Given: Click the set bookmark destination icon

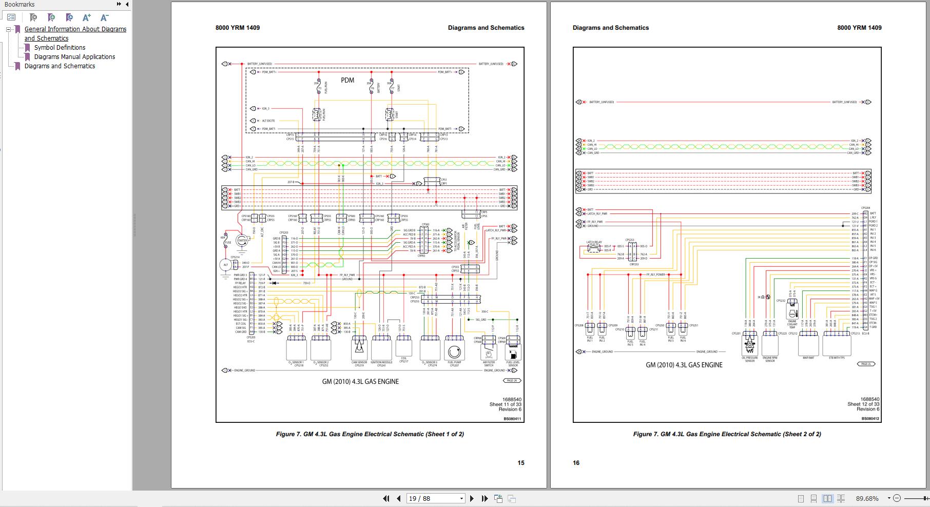Looking at the screenshot, I should [69, 17].
